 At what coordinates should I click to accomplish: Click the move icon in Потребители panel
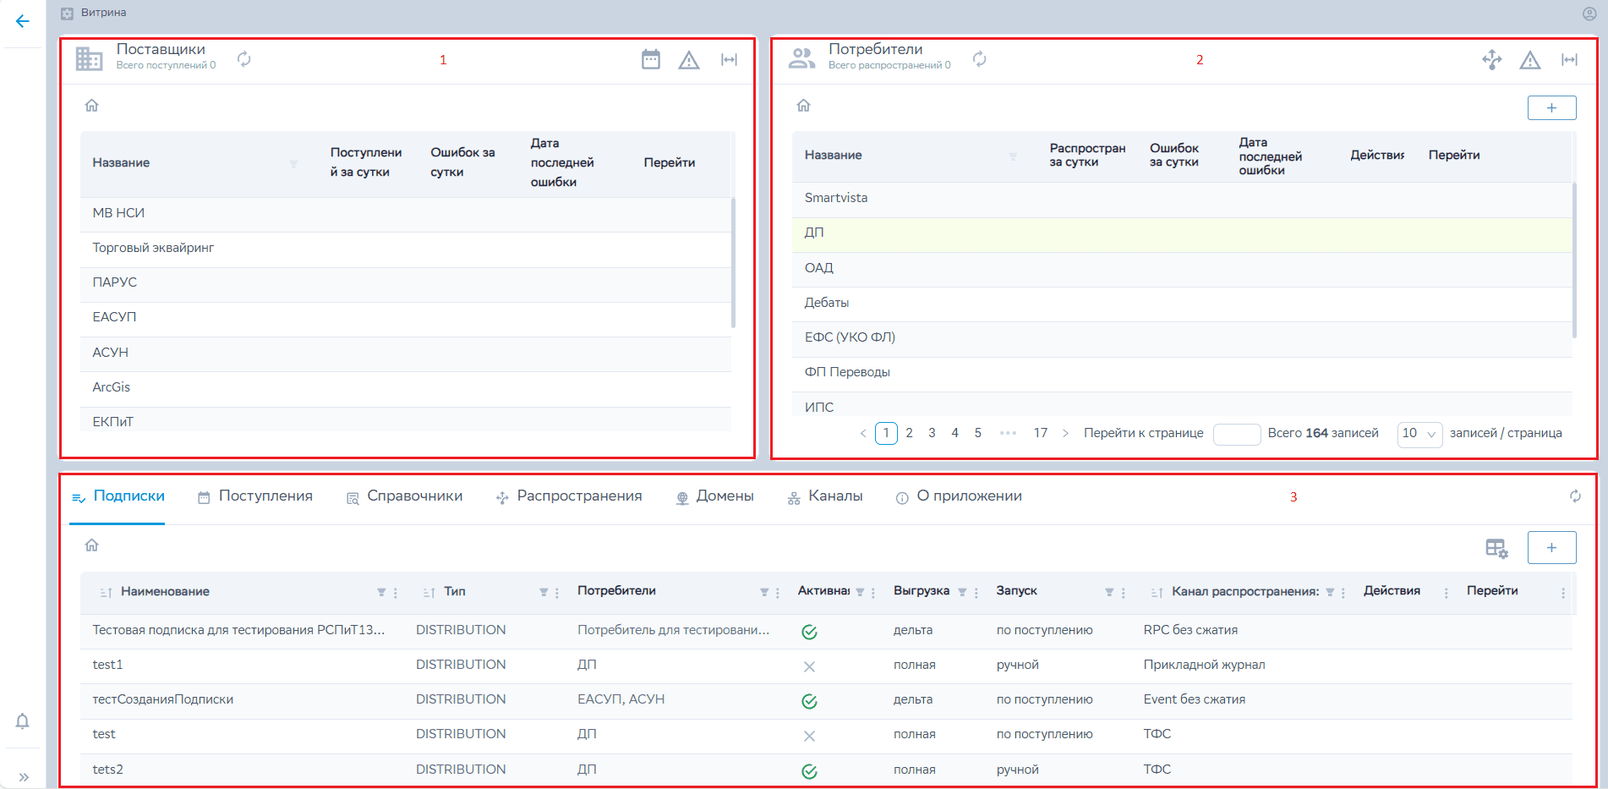click(x=1491, y=59)
